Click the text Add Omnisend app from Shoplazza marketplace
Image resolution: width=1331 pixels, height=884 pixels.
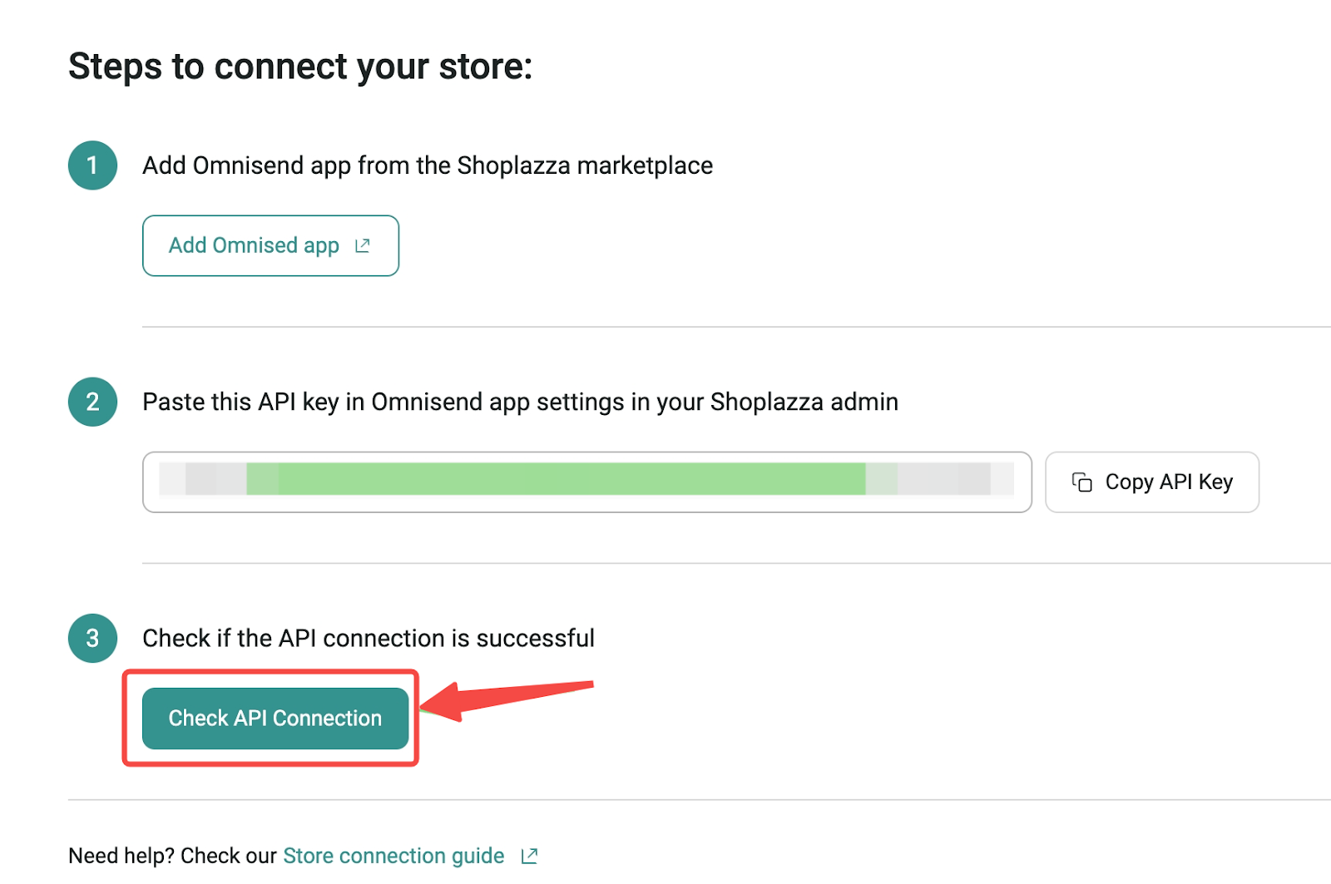point(428,165)
